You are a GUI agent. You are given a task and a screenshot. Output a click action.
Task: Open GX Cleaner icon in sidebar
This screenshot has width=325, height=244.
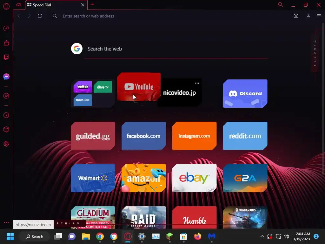pyautogui.click(x=6, y=43)
